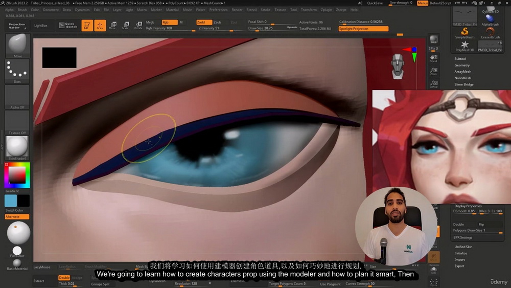Image resolution: width=511 pixels, height=288 pixels.
Task: Open the Texture Off selector
Action: point(17,123)
